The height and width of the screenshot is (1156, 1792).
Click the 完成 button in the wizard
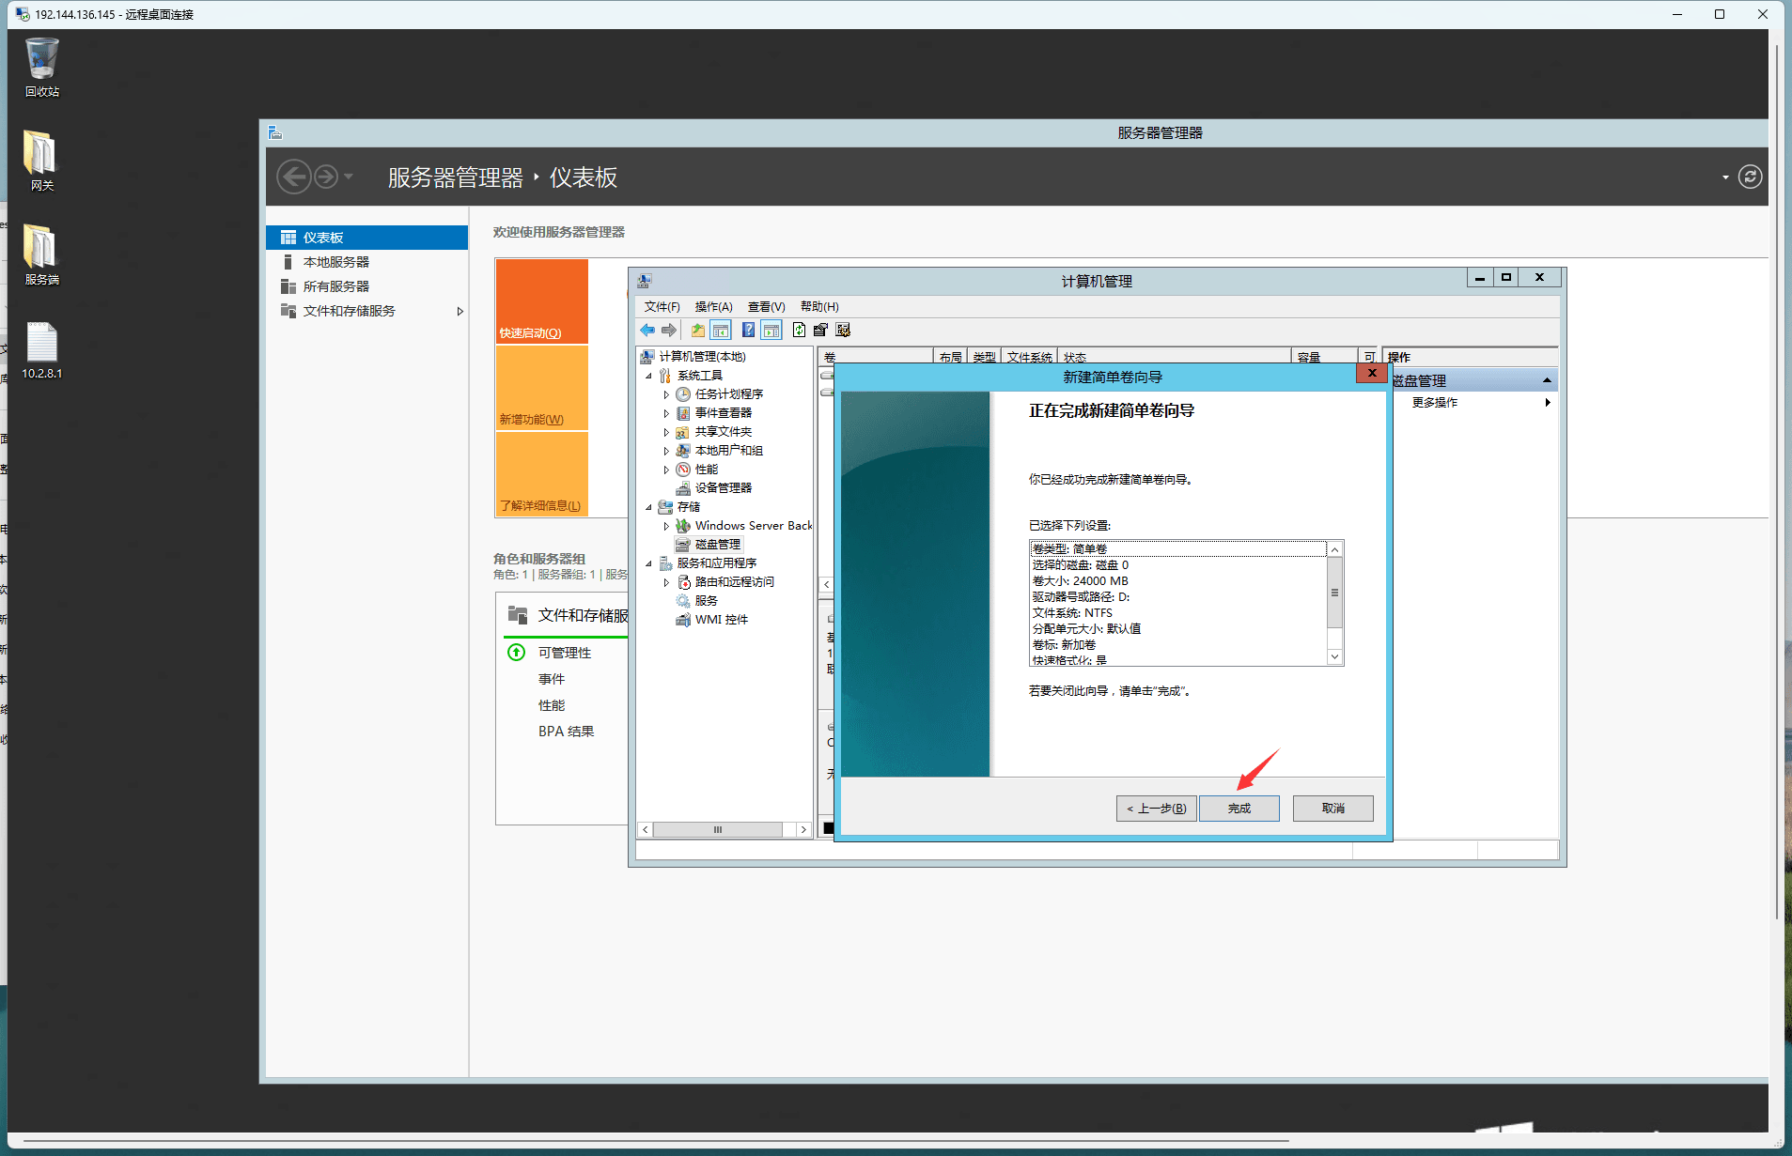click(1239, 809)
